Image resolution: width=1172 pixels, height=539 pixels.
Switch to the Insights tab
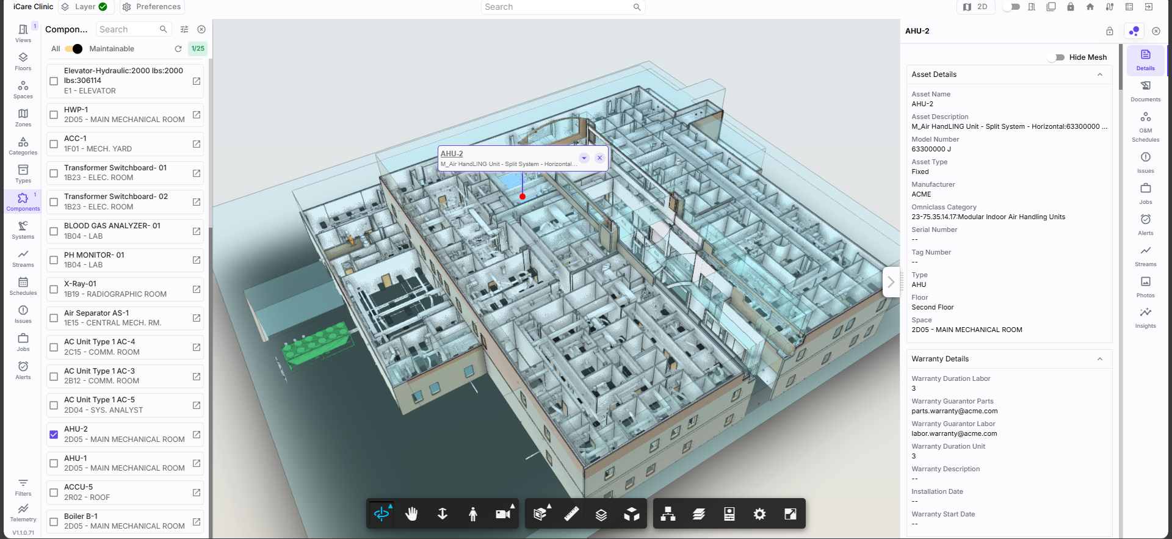(x=1146, y=317)
